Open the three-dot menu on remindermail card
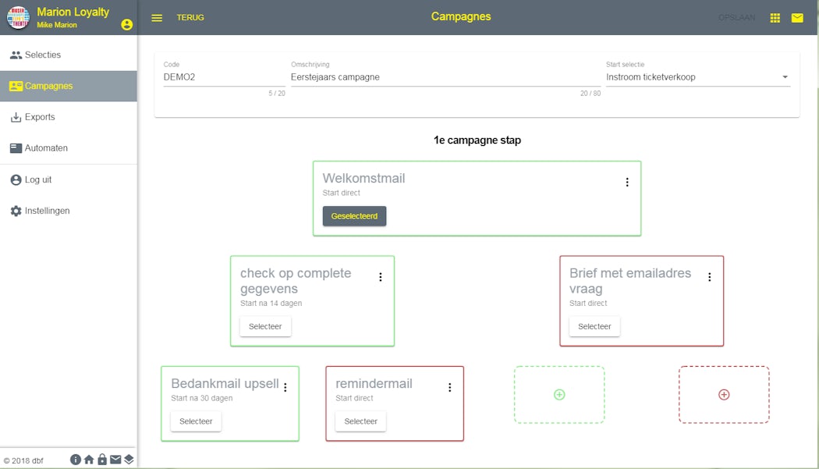This screenshot has height=469, width=819. [449, 387]
